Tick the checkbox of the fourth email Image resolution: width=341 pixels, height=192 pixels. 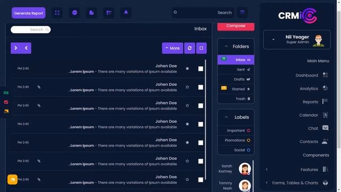coord(201,124)
